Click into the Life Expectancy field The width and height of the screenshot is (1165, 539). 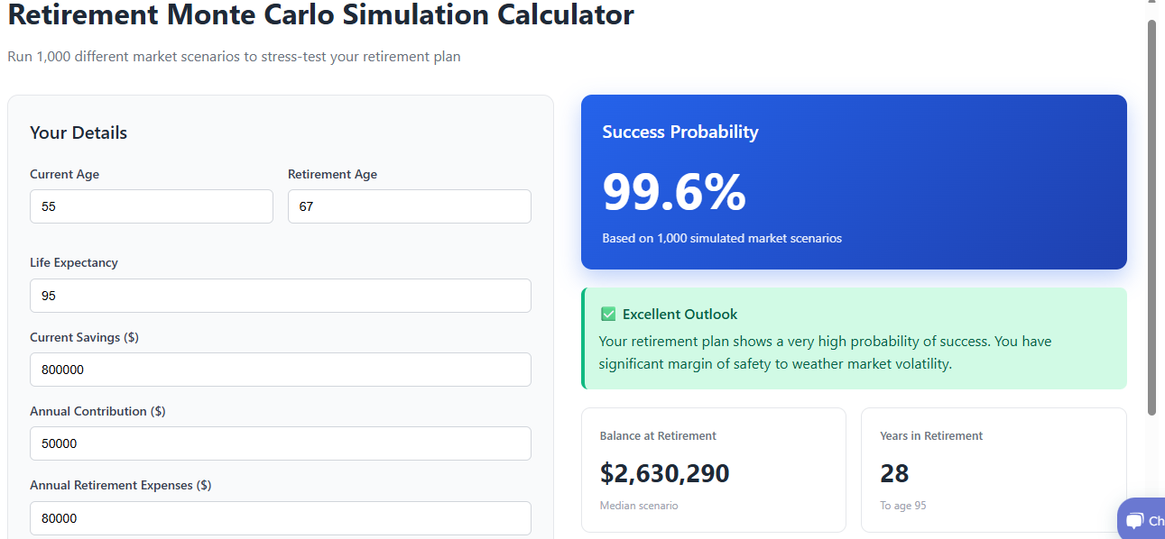(x=280, y=296)
